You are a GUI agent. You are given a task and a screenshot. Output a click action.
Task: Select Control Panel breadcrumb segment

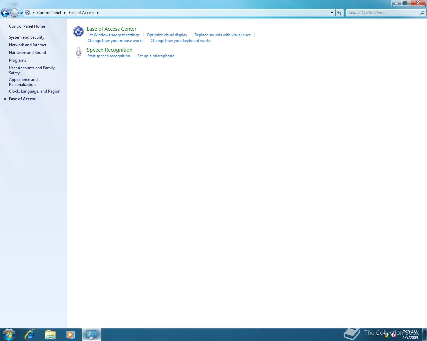[49, 13]
